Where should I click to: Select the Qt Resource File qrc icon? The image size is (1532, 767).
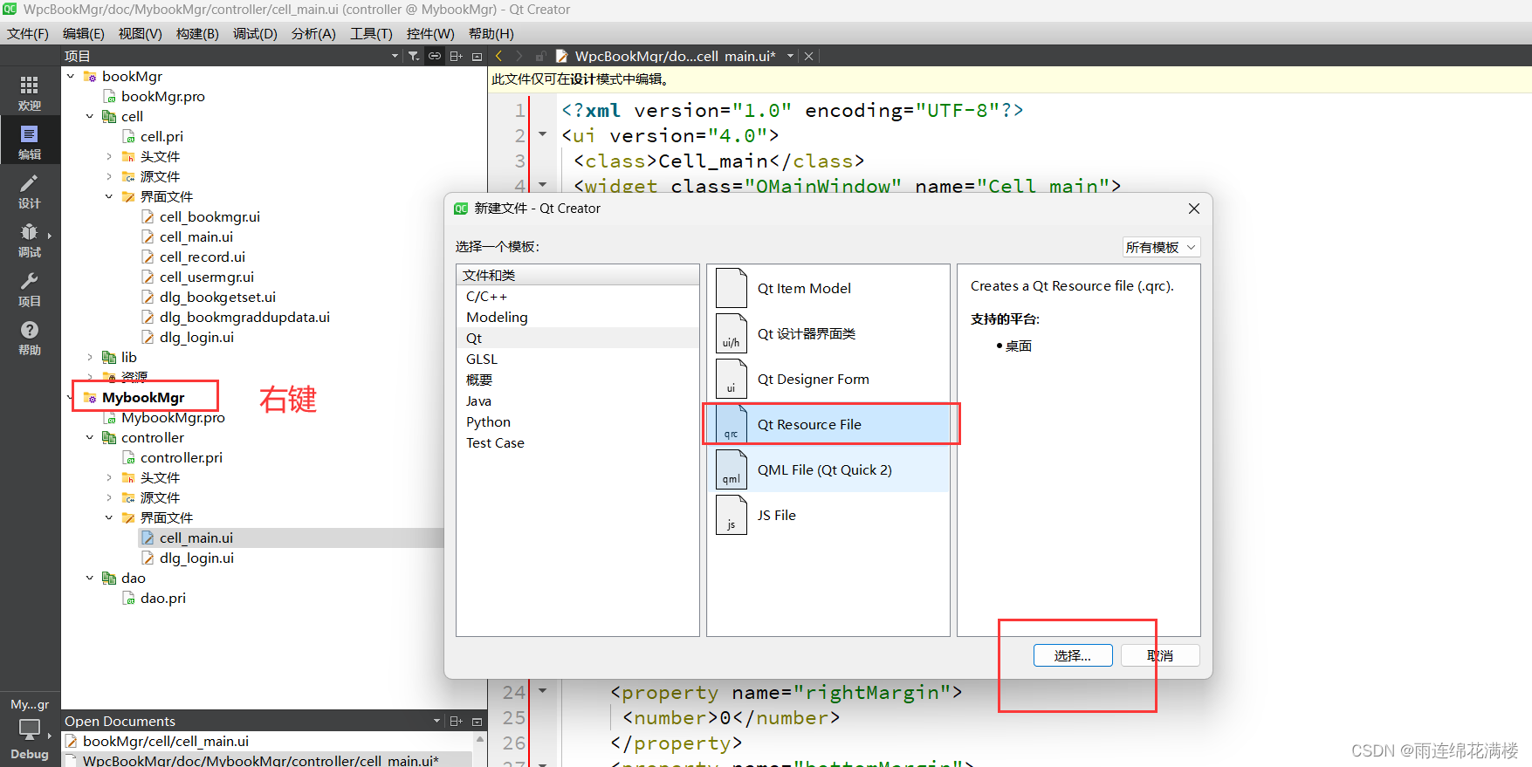[x=732, y=424]
